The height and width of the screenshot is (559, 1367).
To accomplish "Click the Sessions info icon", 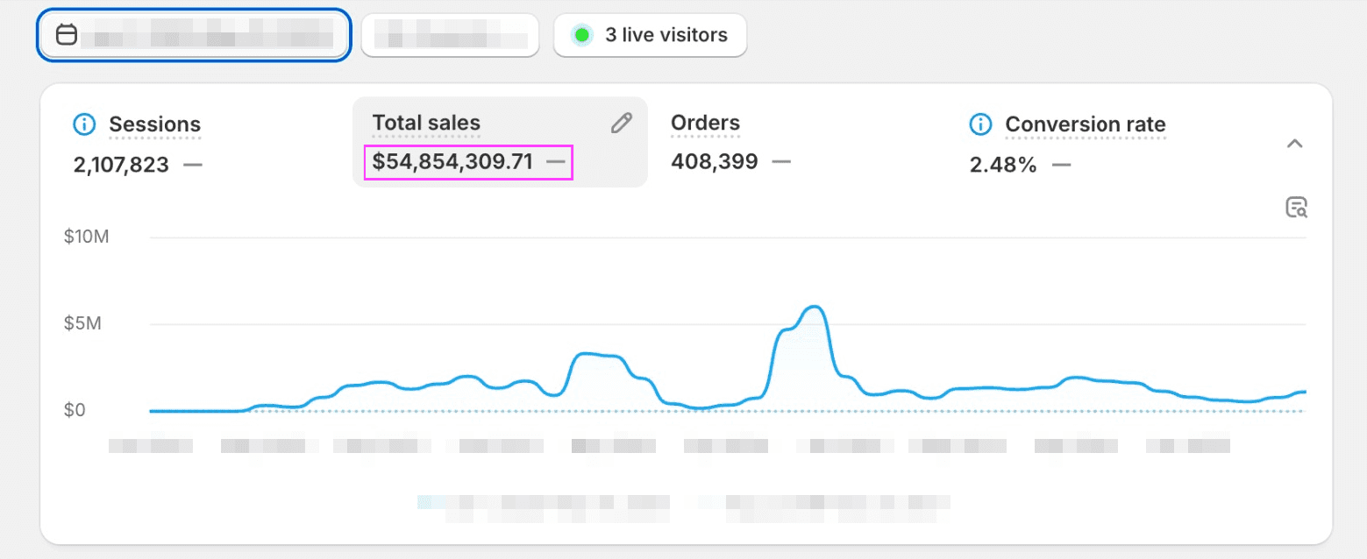I will point(84,124).
